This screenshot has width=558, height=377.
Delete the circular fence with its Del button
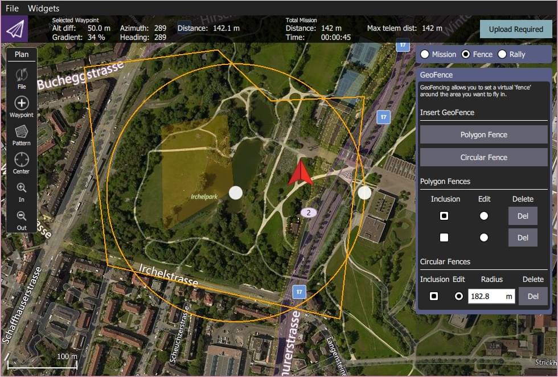(533, 296)
